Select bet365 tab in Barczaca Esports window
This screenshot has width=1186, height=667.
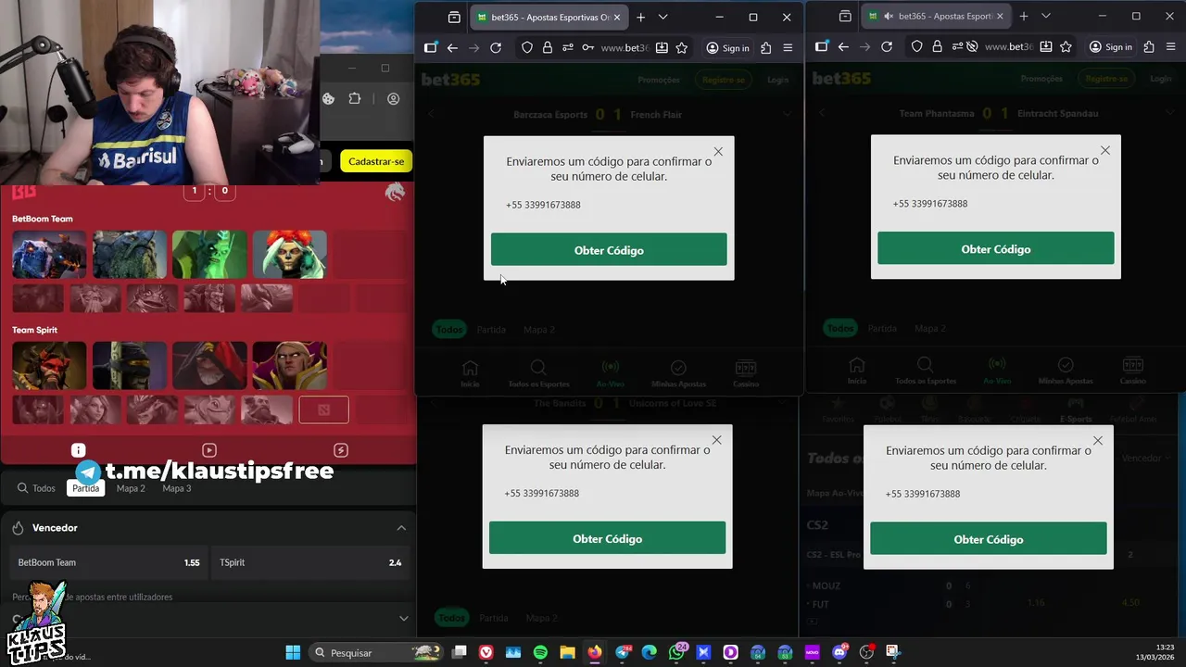(x=549, y=17)
